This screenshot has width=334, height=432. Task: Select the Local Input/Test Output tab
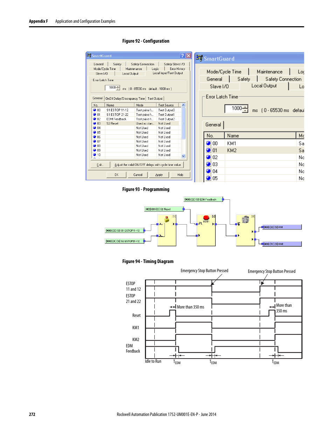point(168,73)
